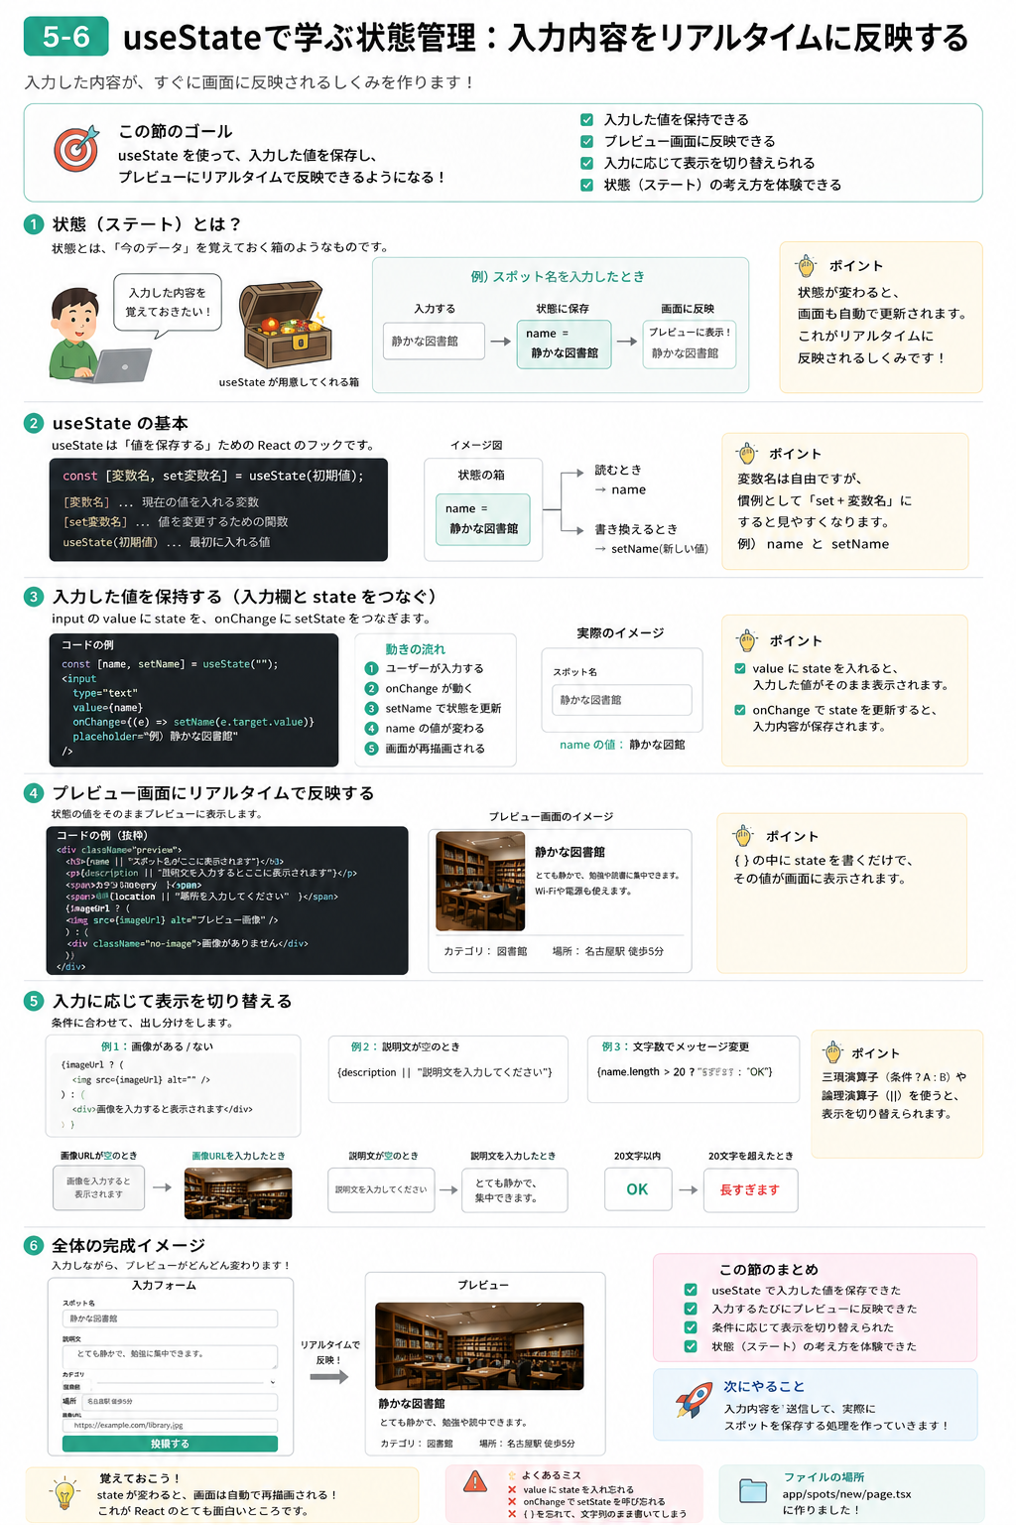Toggle the 入力した値を保持できる goal checkbox
The width and height of the screenshot is (1016, 1525).
pyautogui.click(x=586, y=119)
